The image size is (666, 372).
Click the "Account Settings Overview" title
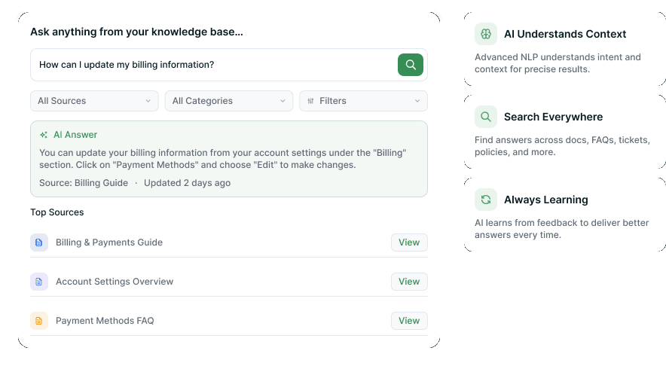(115, 282)
